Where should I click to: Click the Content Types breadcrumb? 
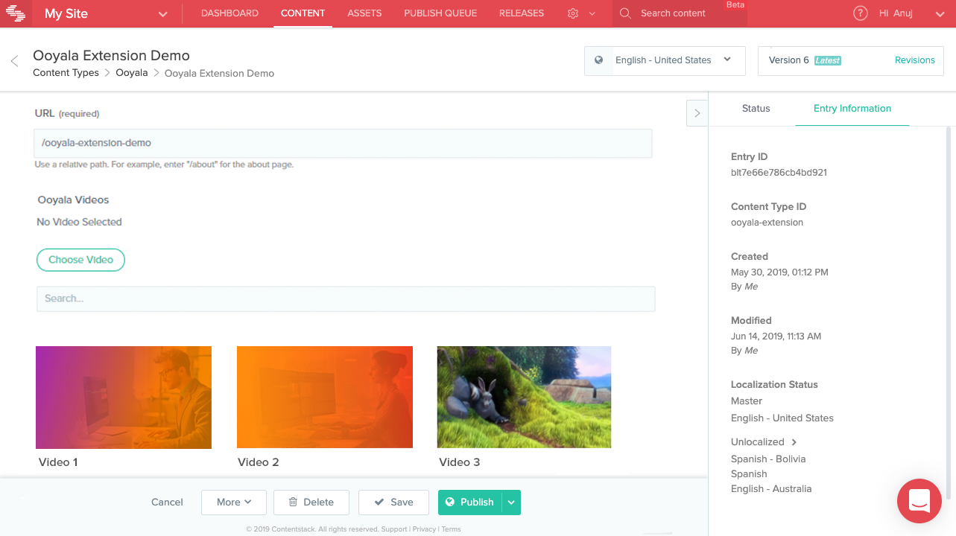click(x=66, y=73)
